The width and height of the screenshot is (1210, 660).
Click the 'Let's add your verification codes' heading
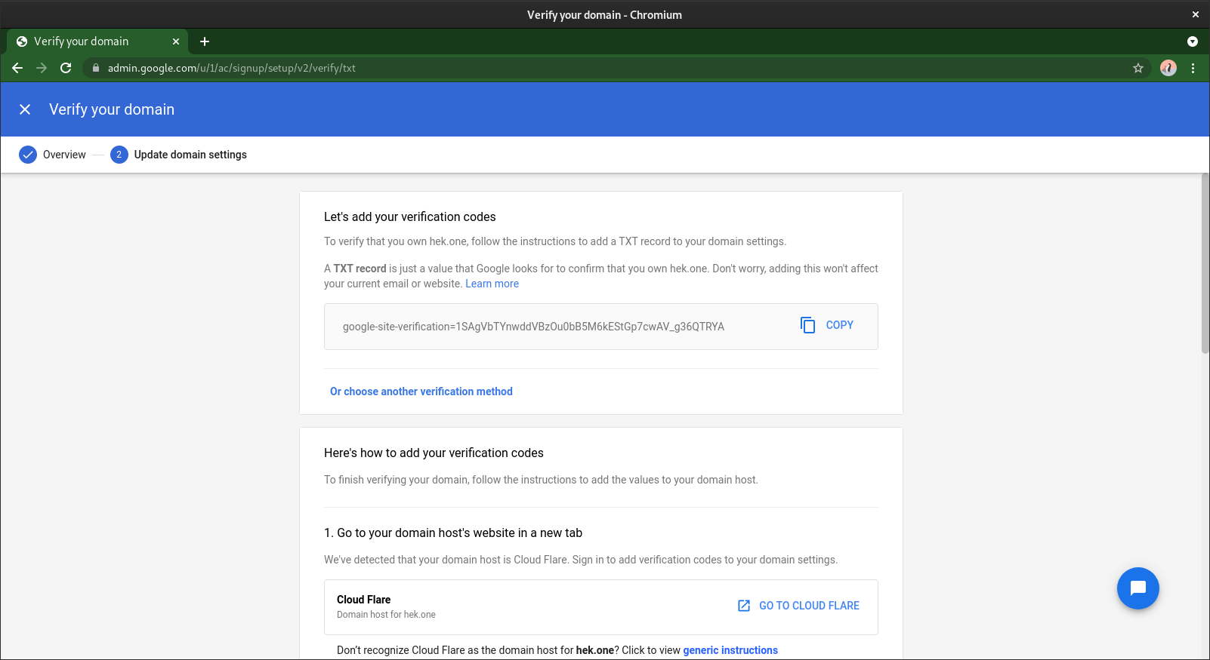409,216
